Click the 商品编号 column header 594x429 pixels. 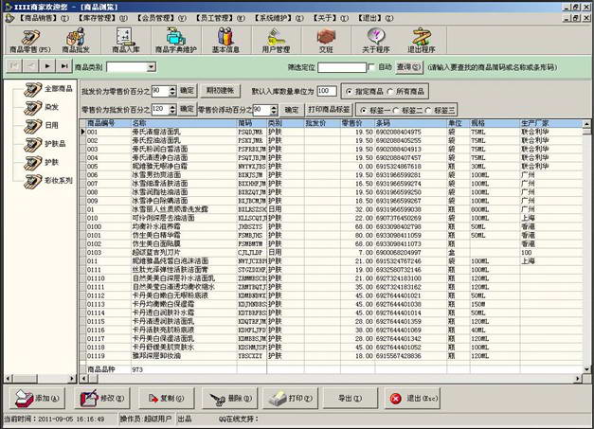108,123
